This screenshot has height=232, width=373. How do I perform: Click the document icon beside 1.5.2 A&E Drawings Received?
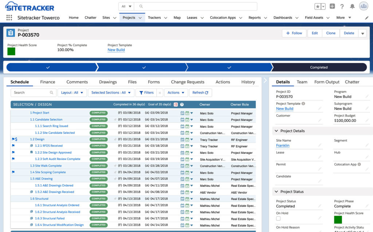31,192
